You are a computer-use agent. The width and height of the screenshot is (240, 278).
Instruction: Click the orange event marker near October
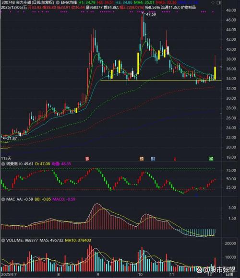[142, 159]
